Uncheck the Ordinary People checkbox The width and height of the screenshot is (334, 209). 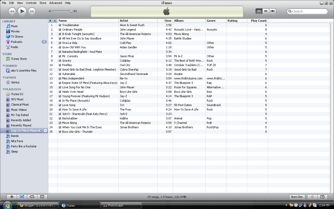pos(60,30)
